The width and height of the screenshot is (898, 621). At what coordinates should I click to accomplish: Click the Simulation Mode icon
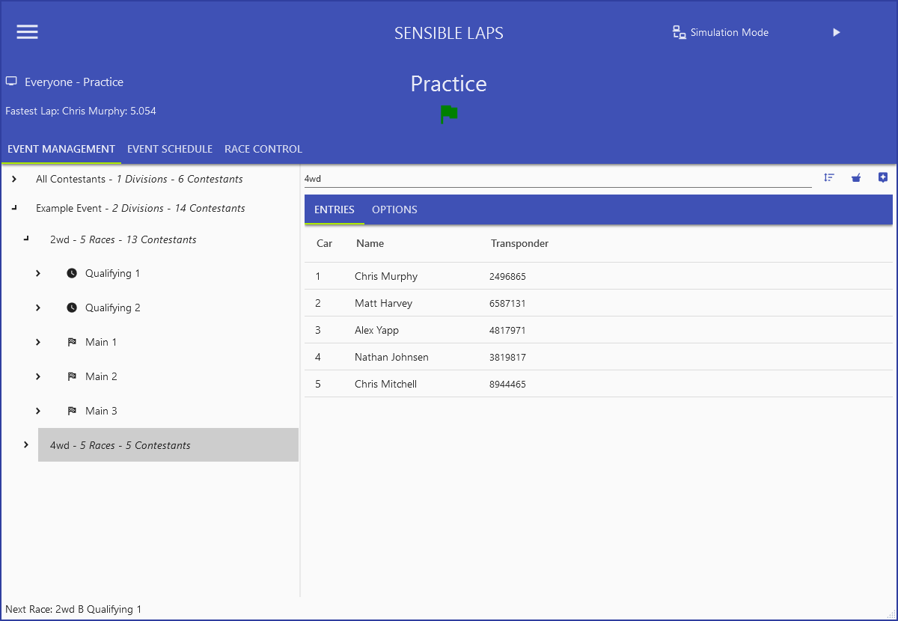[x=679, y=32]
